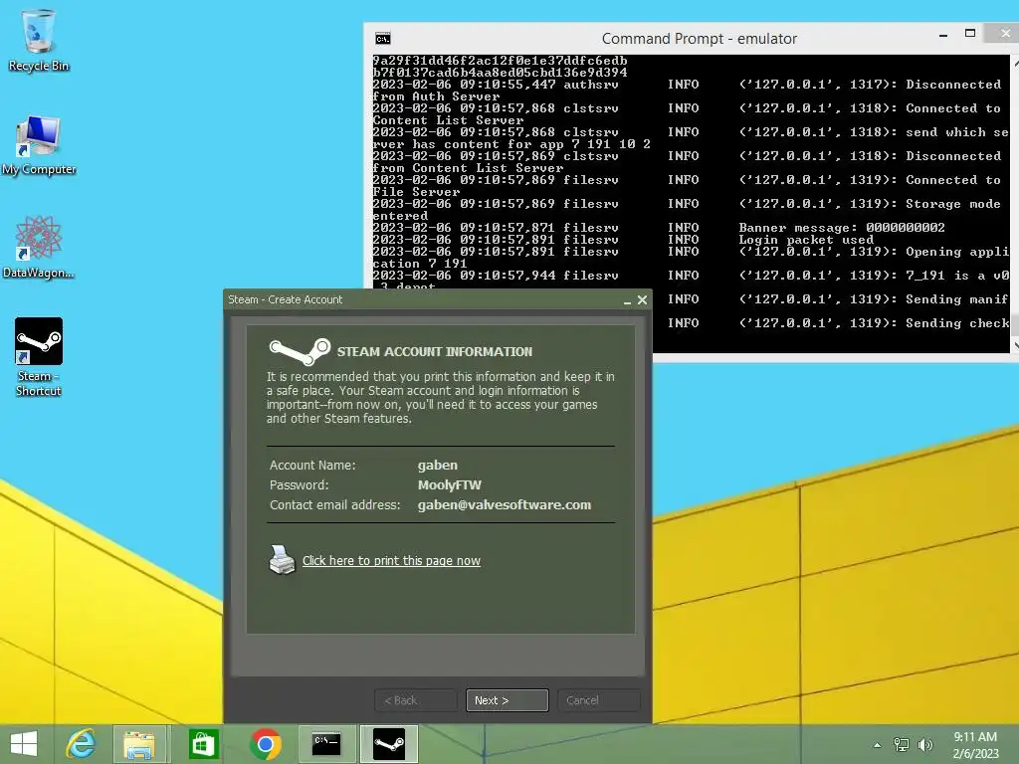Click the email 'gaben@valvesoftware.com'
The height and width of the screenshot is (764, 1019).
505,504
